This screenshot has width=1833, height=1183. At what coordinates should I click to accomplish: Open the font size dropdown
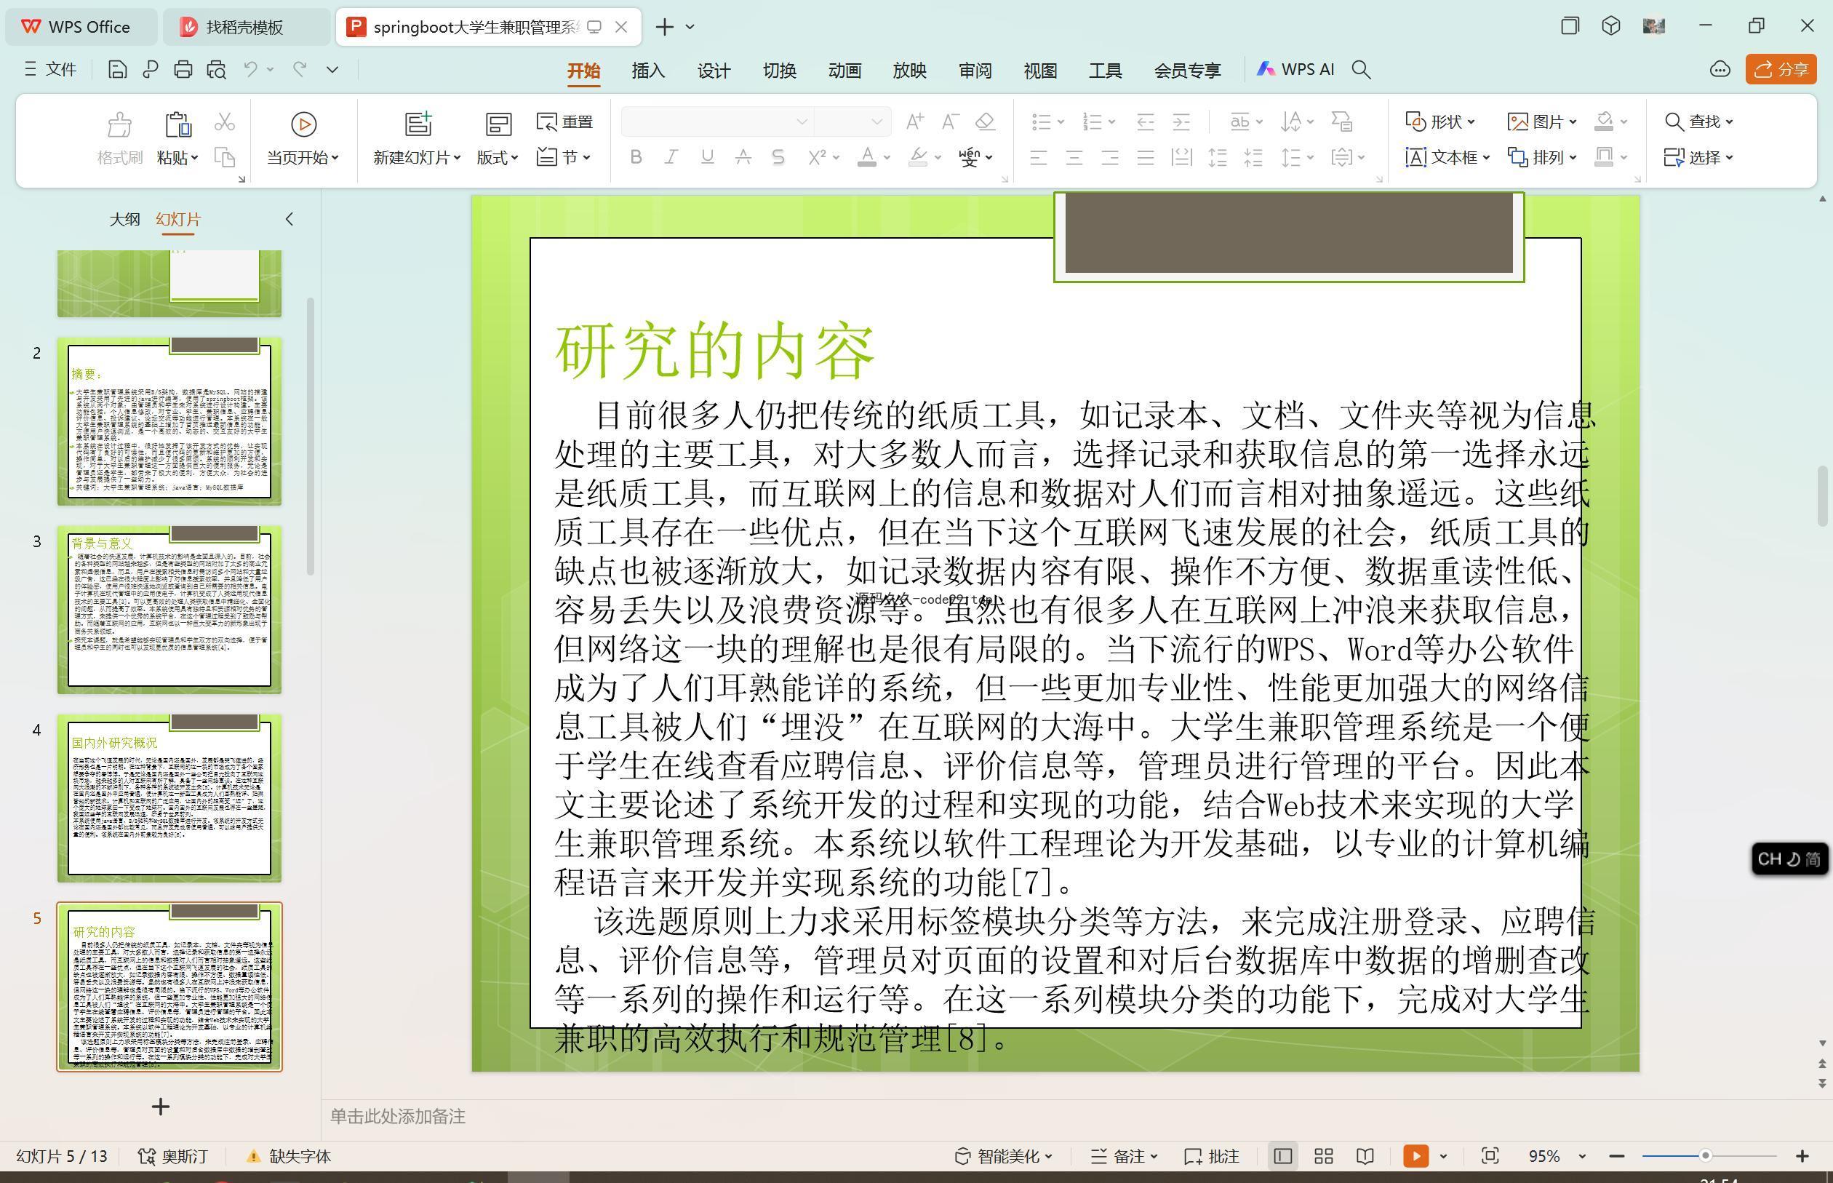click(x=876, y=122)
